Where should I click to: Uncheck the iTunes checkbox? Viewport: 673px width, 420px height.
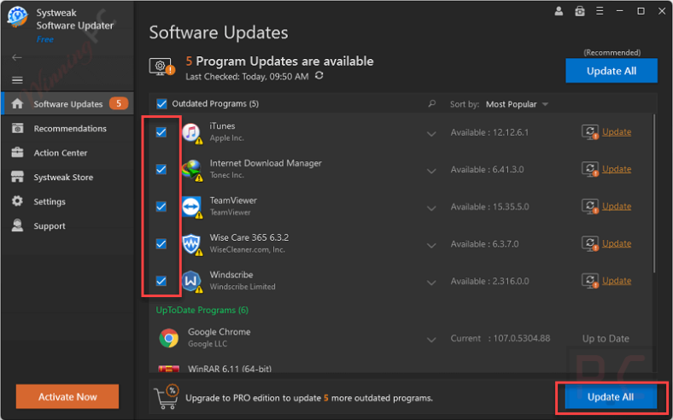[161, 132]
